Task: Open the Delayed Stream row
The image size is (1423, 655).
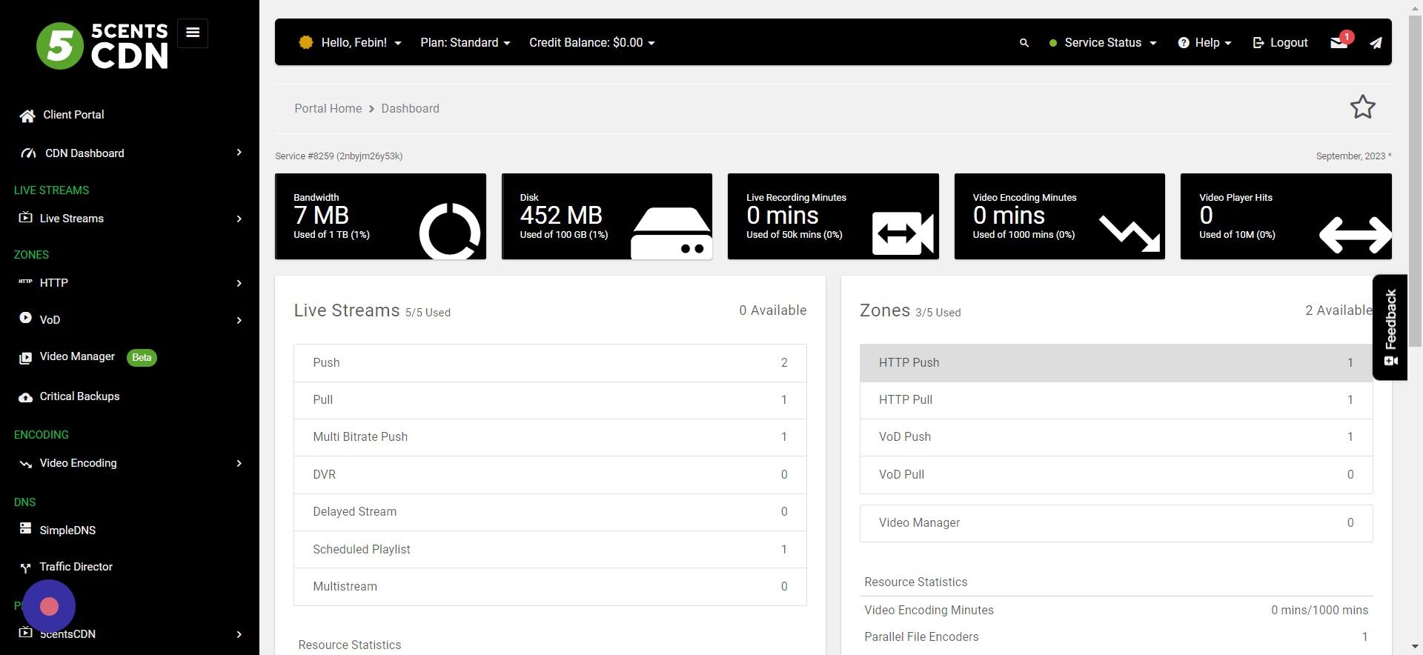Action: tap(550, 512)
